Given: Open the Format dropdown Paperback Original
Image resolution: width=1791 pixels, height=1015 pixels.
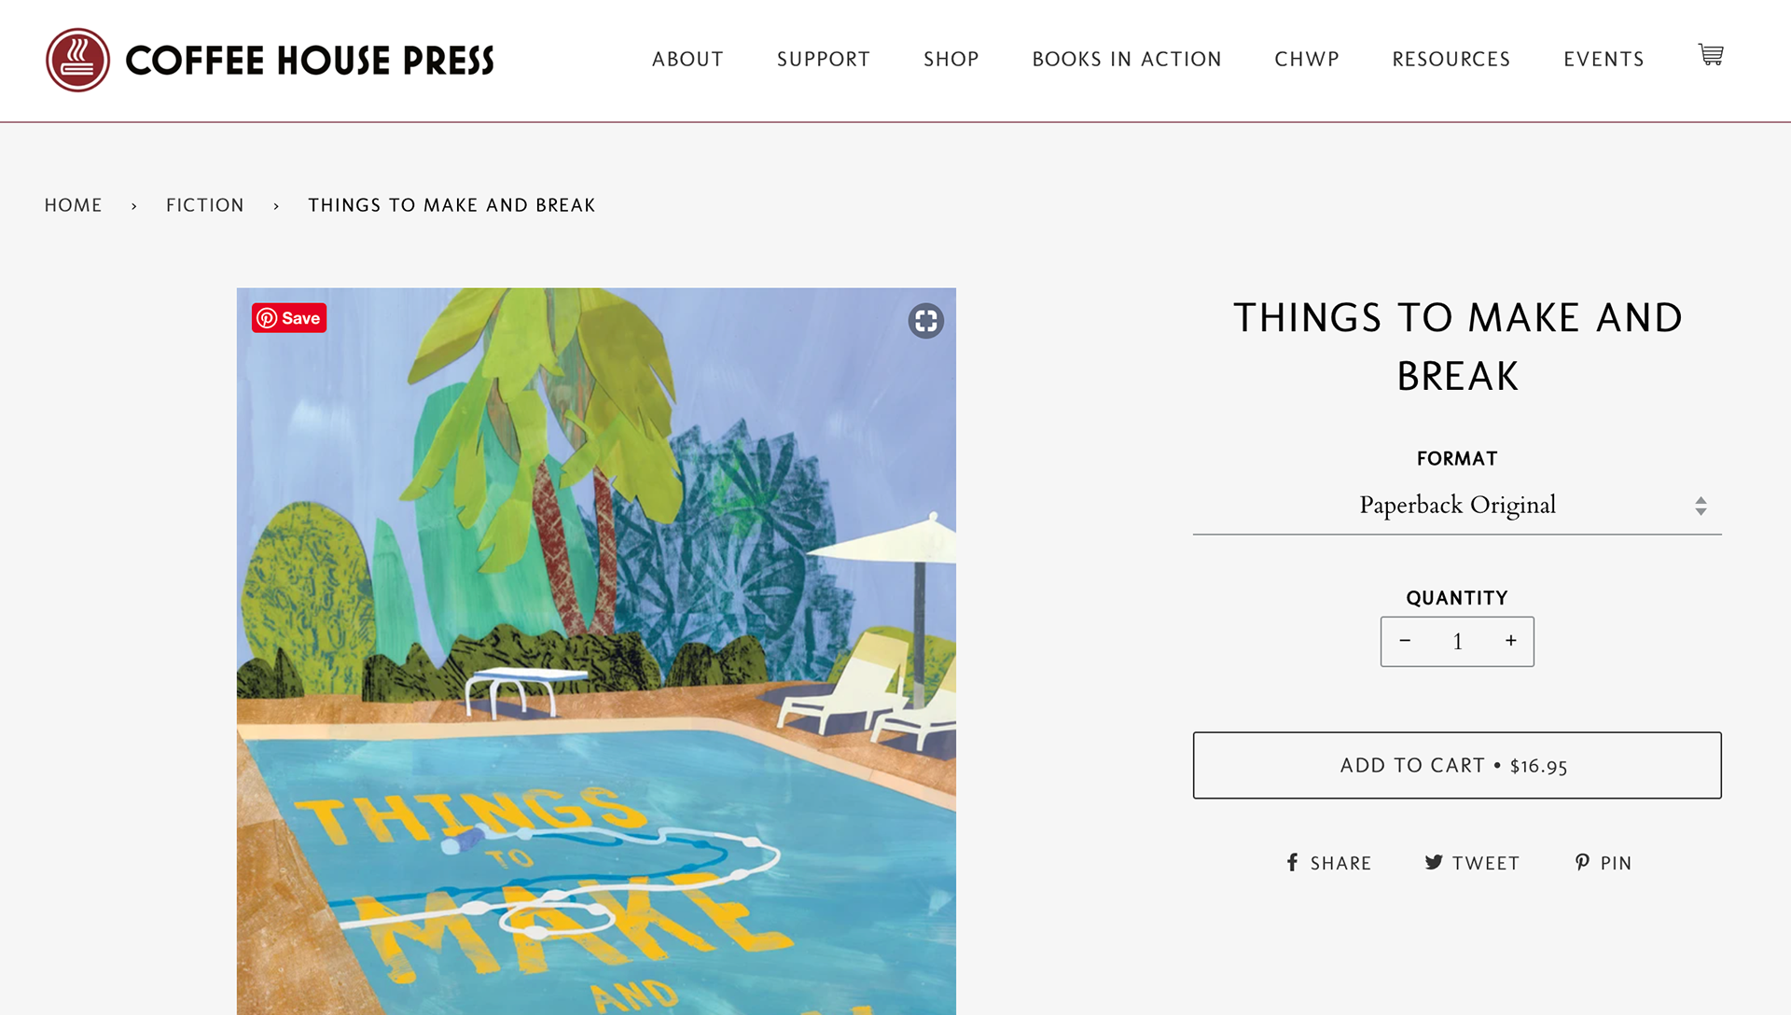Looking at the screenshot, I should (x=1457, y=505).
